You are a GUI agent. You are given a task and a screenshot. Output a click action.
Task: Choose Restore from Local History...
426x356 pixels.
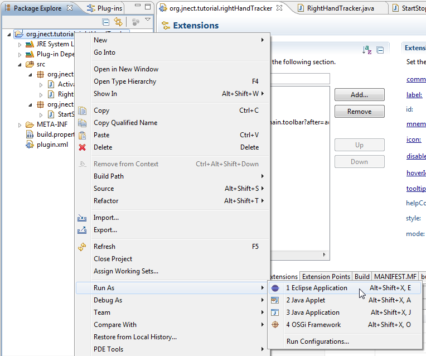tap(172, 337)
